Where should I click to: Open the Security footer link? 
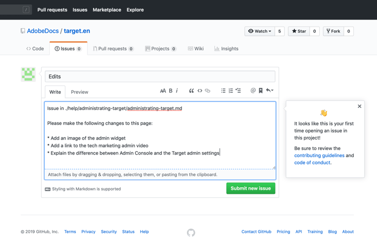tap(109, 232)
